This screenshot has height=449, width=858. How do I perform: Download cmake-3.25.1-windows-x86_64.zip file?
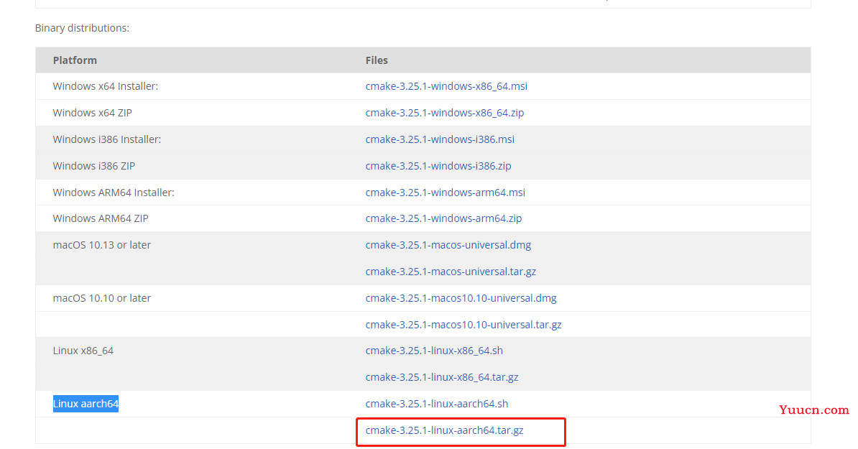click(x=444, y=113)
